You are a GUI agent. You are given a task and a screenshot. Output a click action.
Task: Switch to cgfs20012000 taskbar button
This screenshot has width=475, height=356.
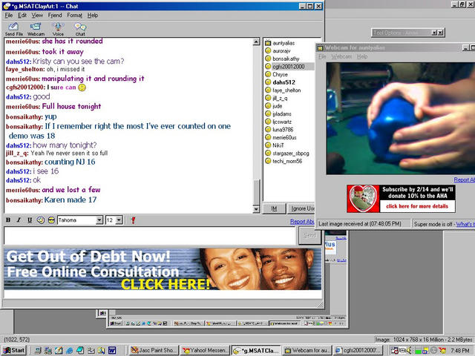coord(358,350)
